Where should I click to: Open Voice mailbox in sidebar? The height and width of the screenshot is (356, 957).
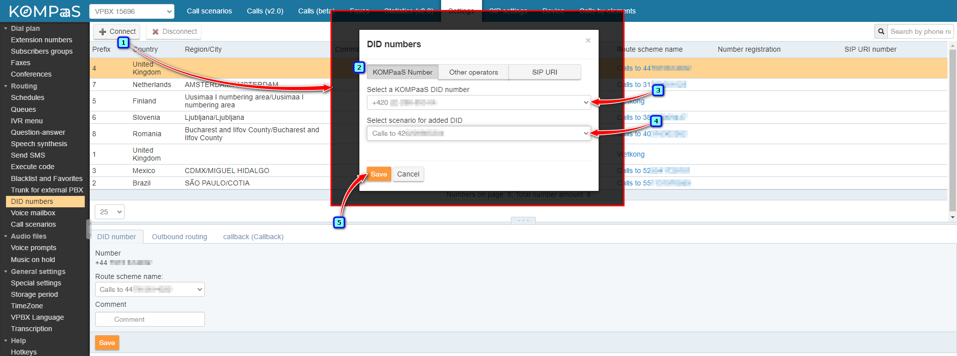point(33,213)
